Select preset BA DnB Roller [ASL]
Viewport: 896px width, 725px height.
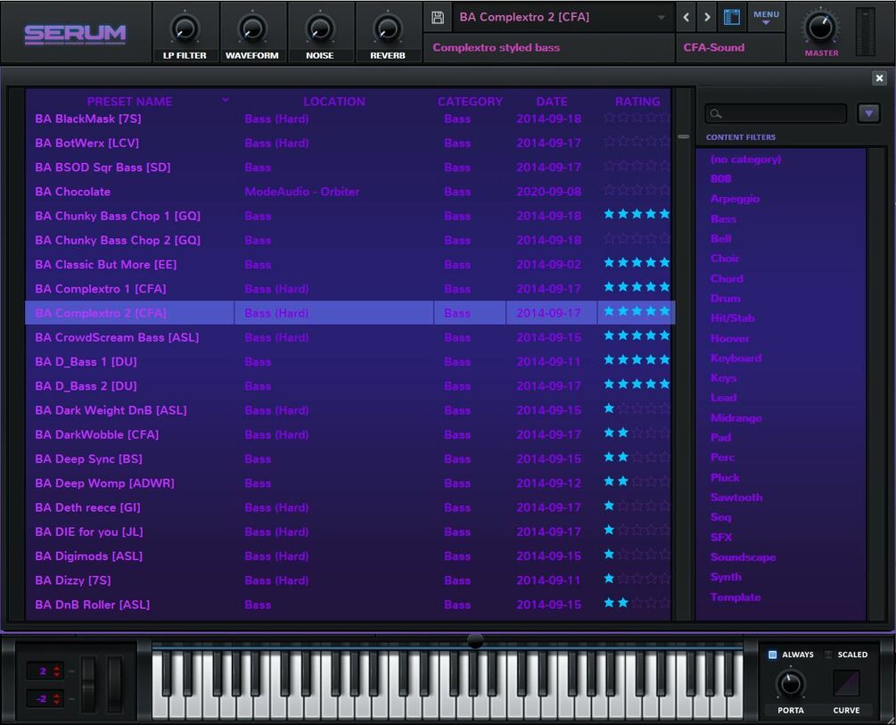tap(92, 605)
